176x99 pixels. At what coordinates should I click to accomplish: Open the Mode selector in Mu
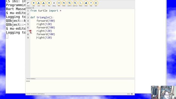pyautogui.click(x=28, y=4)
